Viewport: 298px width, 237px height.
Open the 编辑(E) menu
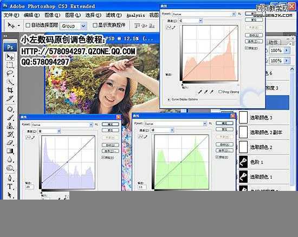click(32, 15)
